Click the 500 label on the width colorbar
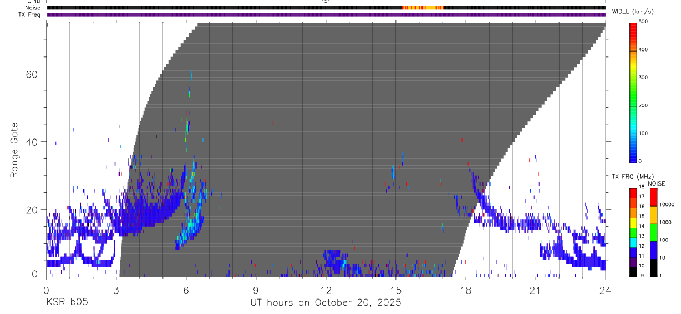This screenshot has width=681, height=314. (644, 22)
